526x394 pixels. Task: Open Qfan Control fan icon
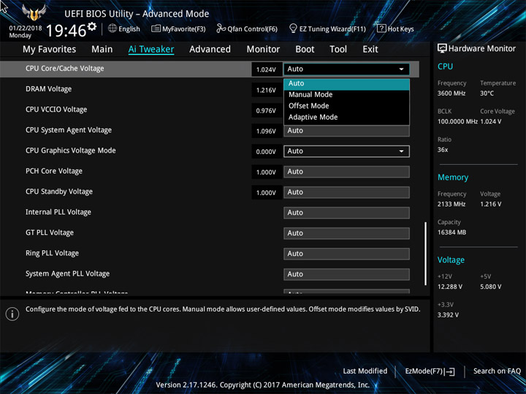(221, 28)
